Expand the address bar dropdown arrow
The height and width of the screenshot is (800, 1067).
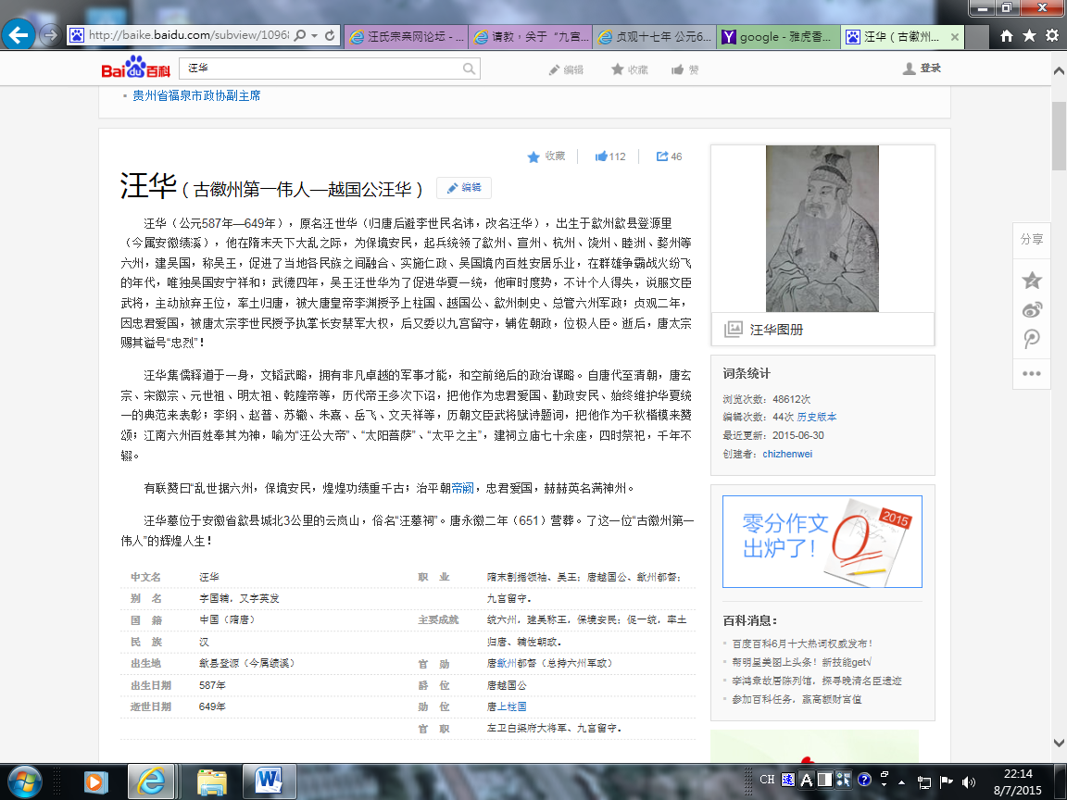(x=316, y=36)
